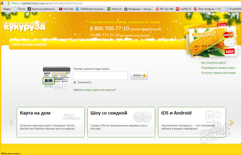Click Получить пароль для входа link

[218, 73]
